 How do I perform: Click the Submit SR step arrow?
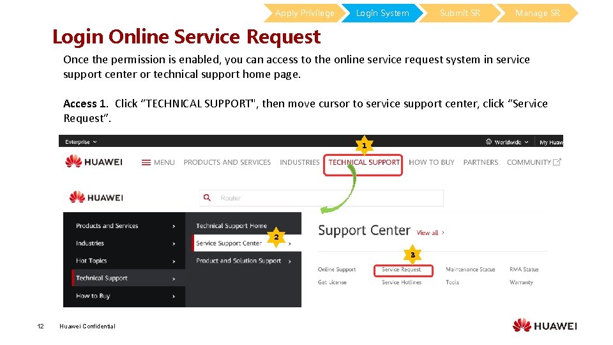pos(460,13)
